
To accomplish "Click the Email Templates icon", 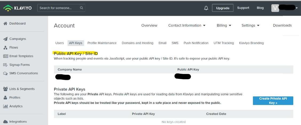I will click(x=6, y=56).
